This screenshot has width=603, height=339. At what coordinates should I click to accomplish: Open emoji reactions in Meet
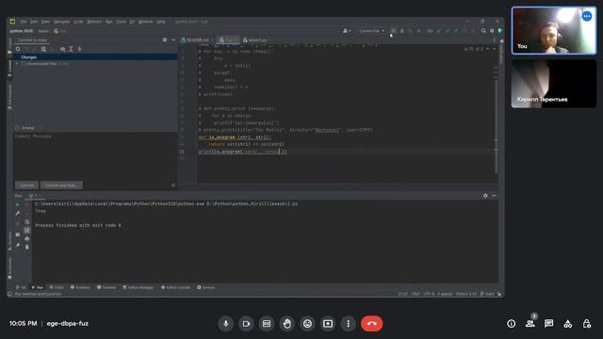(x=307, y=324)
